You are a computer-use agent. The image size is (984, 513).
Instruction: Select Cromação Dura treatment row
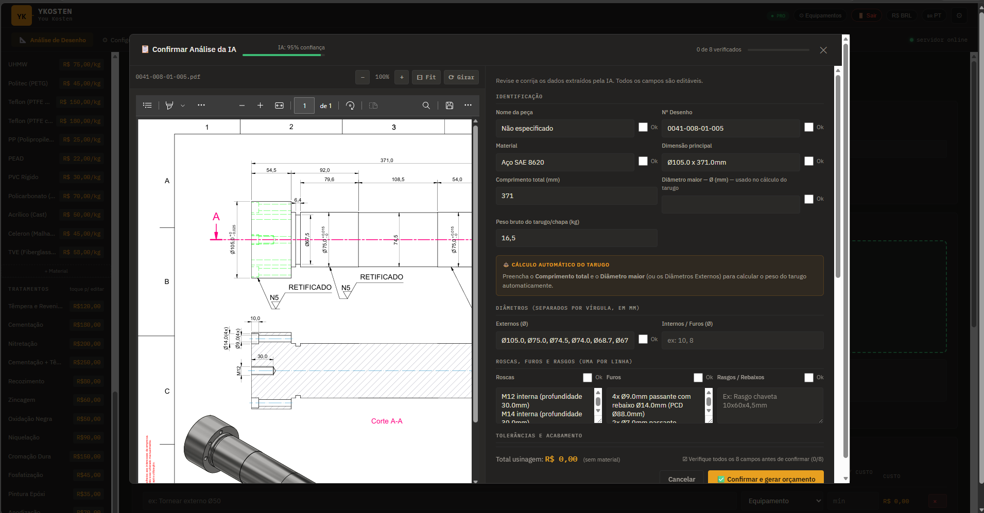coord(56,456)
